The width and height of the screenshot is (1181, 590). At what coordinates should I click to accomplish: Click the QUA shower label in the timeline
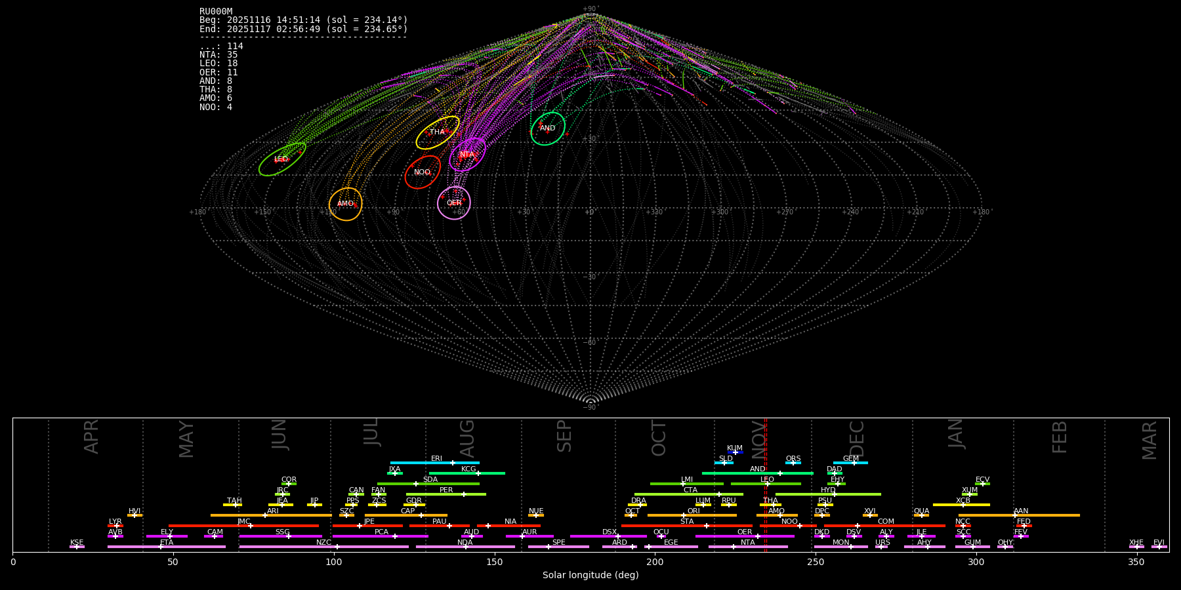point(921,511)
